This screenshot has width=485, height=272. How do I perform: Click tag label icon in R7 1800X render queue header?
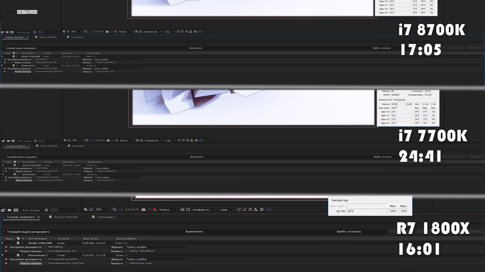(x=18, y=238)
